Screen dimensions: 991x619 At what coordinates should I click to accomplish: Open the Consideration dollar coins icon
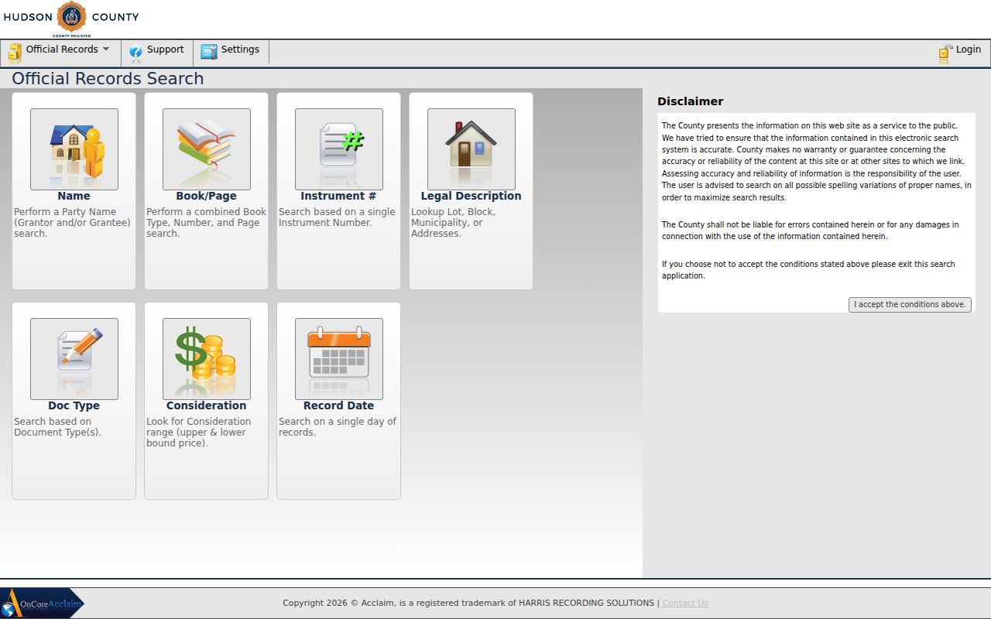(x=207, y=359)
